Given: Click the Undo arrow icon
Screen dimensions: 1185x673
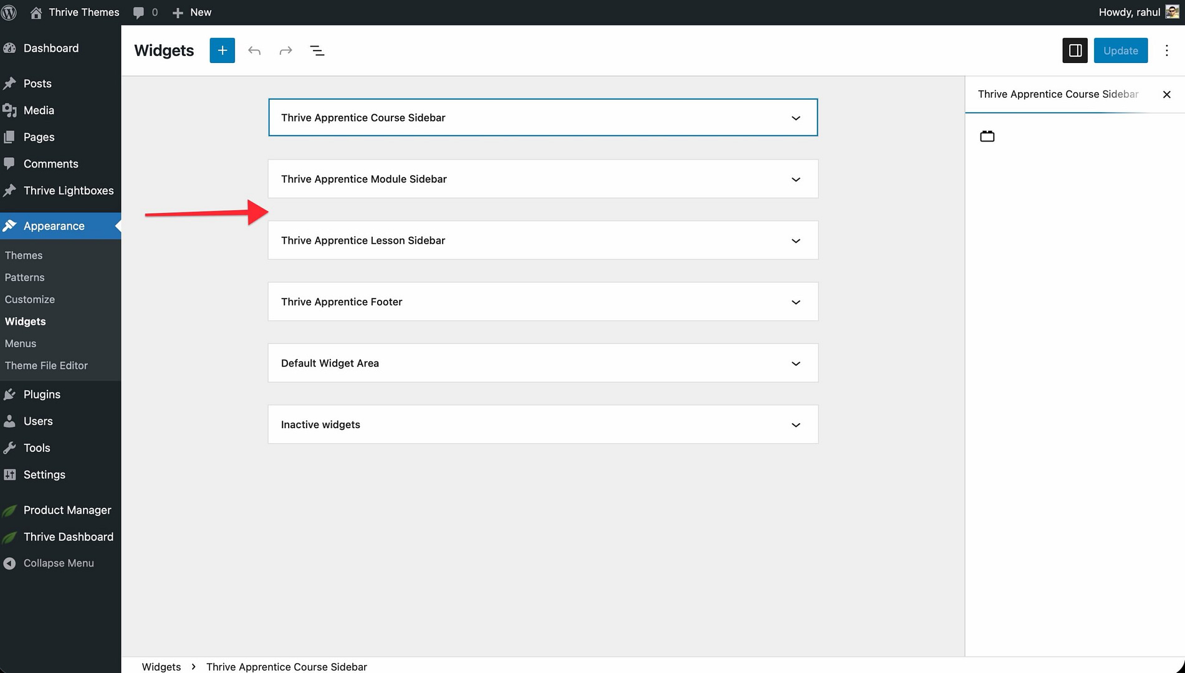Looking at the screenshot, I should [x=254, y=50].
